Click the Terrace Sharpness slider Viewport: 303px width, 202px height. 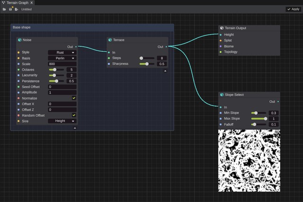tap(147, 64)
